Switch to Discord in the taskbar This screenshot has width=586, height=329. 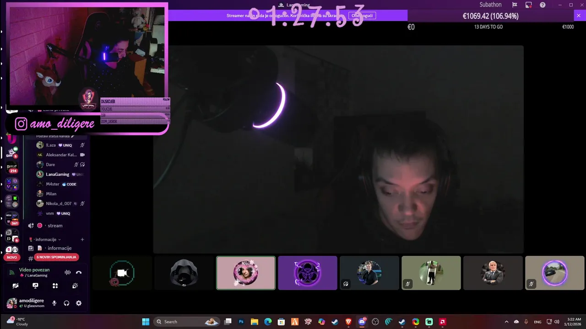(362, 322)
